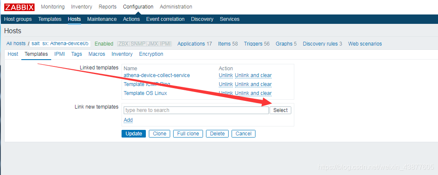Open Event correlation section

point(165,19)
